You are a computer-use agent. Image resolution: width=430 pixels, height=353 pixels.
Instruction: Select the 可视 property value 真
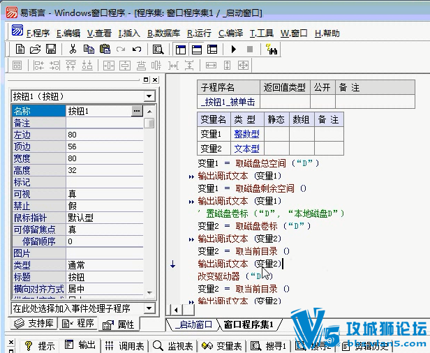click(x=105, y=194)
